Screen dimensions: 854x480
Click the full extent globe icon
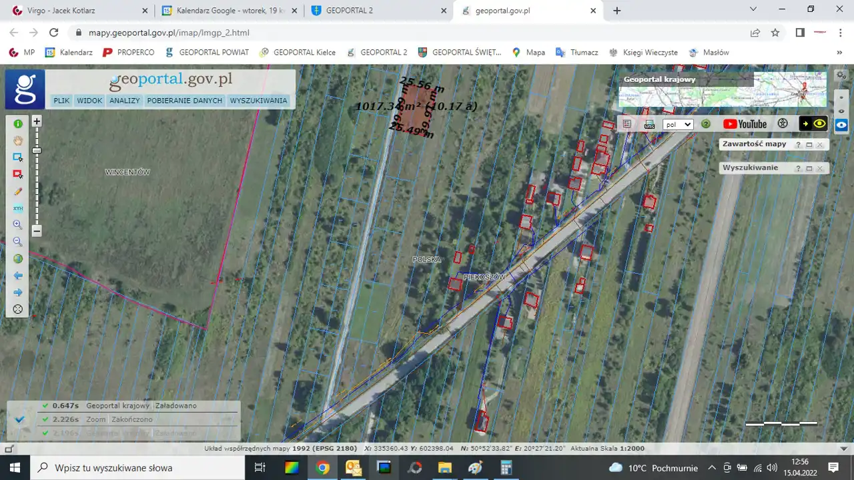(18, 259)
